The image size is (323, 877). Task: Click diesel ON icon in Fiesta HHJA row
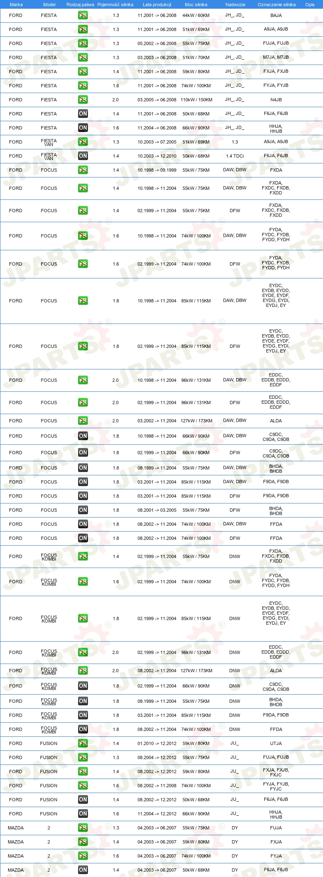pyautogui.click(x=83, y=128)
